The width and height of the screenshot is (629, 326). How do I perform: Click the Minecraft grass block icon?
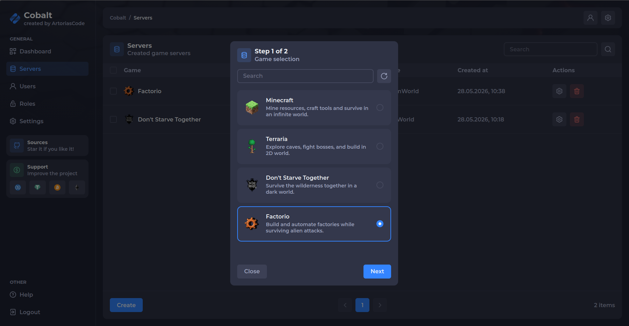click(x=252, y=108)
